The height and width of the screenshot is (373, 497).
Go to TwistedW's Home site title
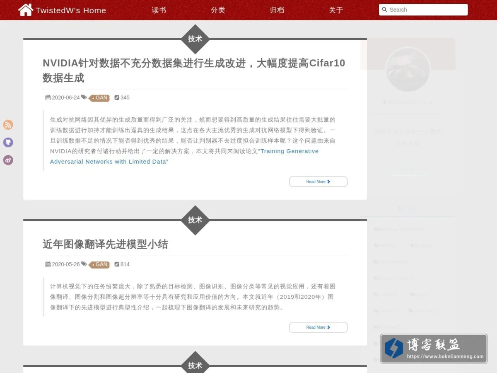(71, 10)
